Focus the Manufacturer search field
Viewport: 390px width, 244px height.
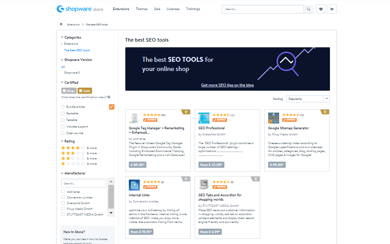(x=84, y=183)
